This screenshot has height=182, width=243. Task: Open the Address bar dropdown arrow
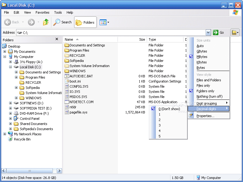coord(208,32)
